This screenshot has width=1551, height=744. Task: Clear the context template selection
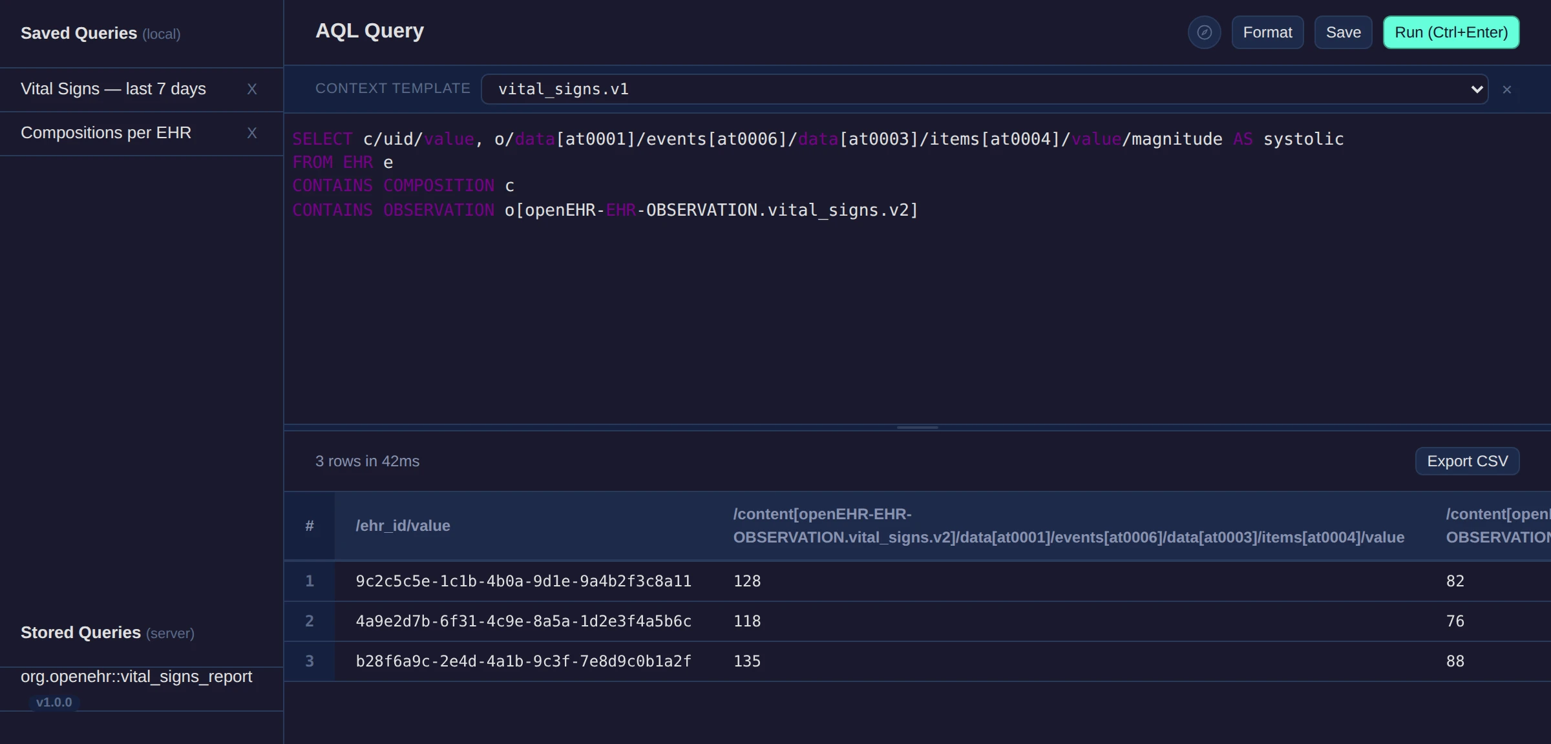coord(1506,90)
